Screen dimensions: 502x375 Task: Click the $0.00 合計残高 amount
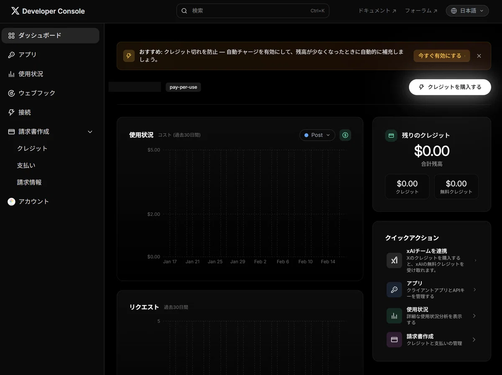coord(432,151)
